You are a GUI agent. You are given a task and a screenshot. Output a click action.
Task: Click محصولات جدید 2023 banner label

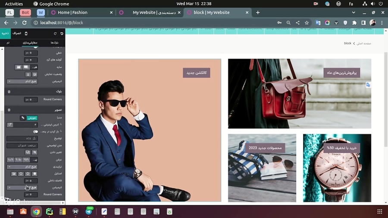265,148
